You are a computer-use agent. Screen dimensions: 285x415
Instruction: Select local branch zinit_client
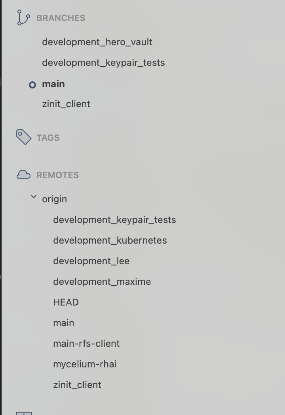(x=66, y=104)
